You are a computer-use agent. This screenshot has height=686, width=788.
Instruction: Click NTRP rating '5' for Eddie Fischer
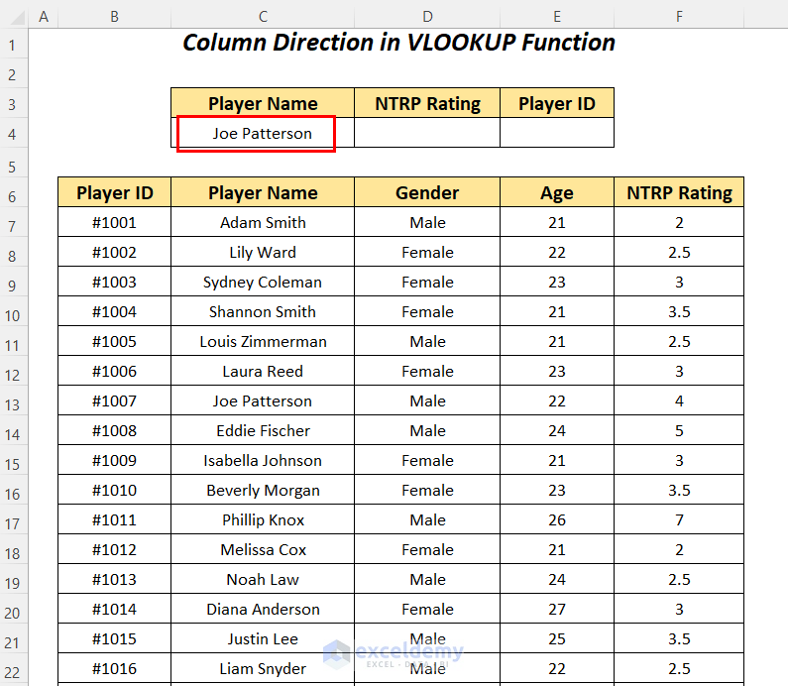[679, 430]
